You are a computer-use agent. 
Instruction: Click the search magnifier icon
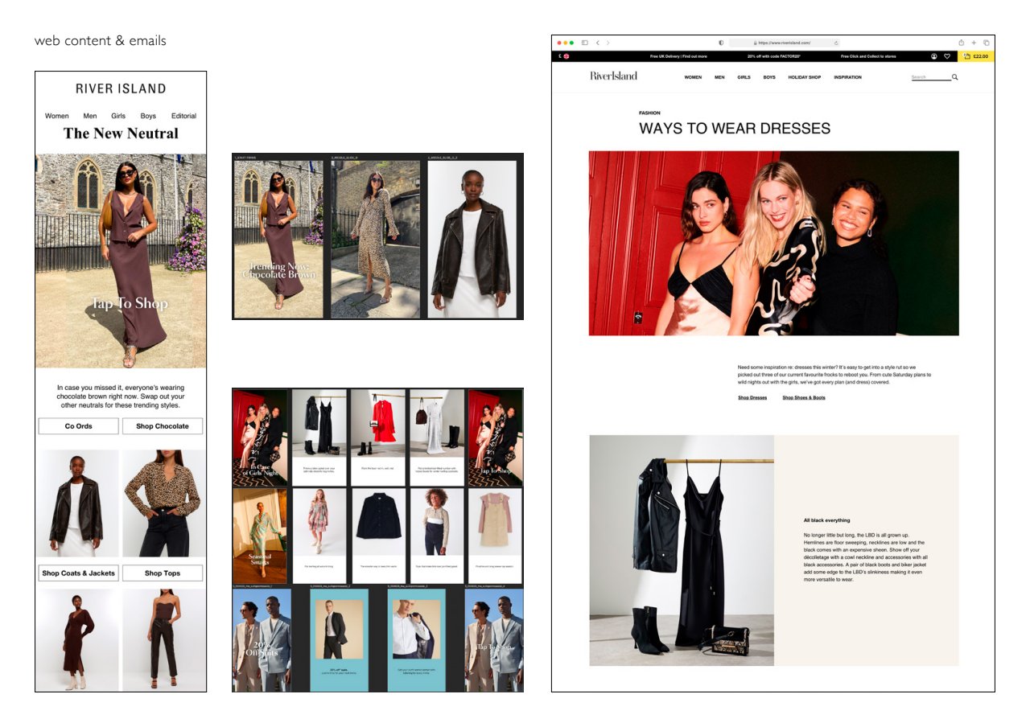pos(955,77)
